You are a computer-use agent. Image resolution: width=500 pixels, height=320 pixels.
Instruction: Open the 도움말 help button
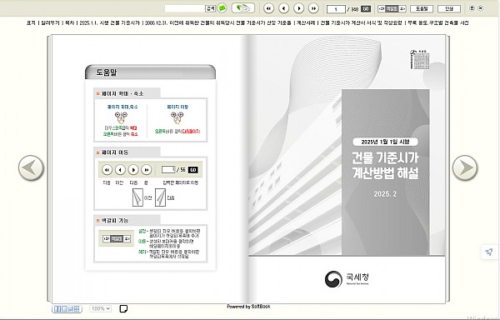tap(422, 8)
